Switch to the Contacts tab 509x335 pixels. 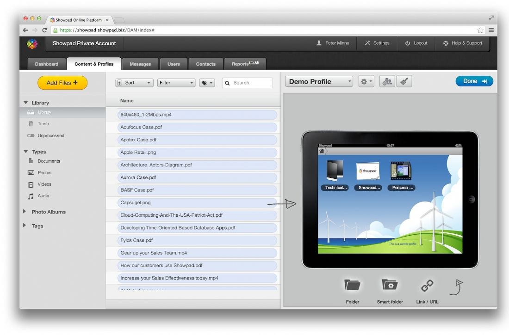point(206,64)
